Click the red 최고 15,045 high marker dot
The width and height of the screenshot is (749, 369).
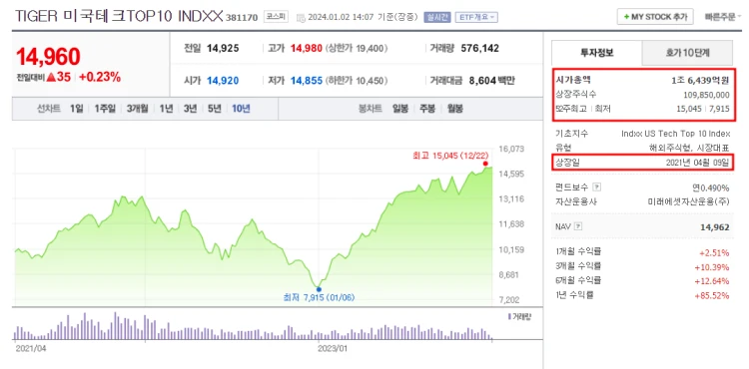(485, 164)
